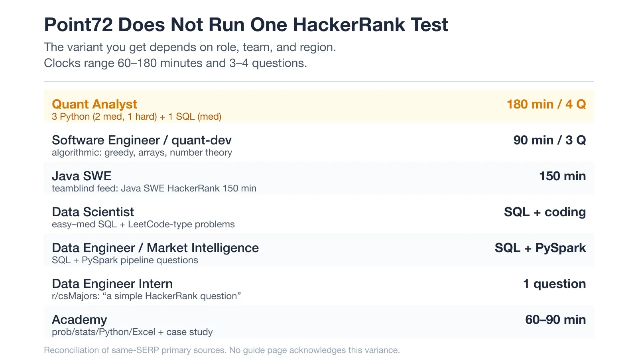638x359 pixels.
Task: Click the line 'Clocks range 60–180 minutes and 3–4 questions.'
Action: click(175, 63)
